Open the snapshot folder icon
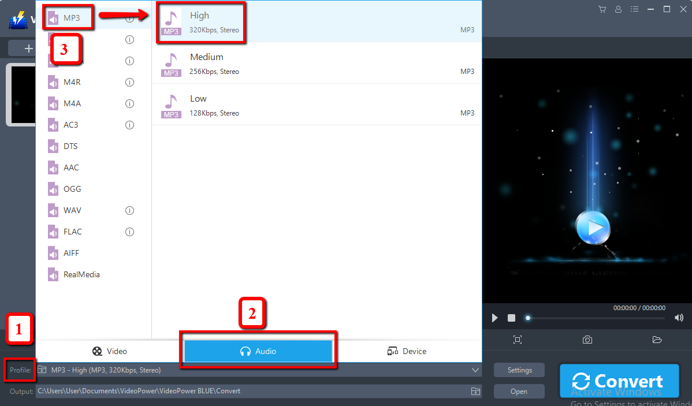The width and height of the screenshot is (692, 406). (657, 340)
